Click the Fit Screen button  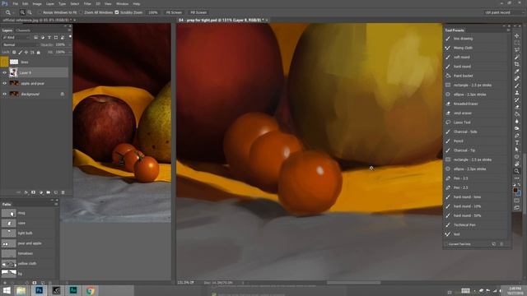(x=174, y=12)
